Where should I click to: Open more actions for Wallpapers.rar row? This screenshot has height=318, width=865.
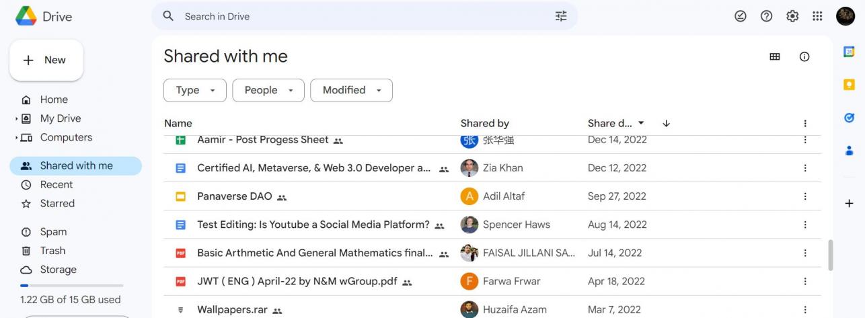805,309
